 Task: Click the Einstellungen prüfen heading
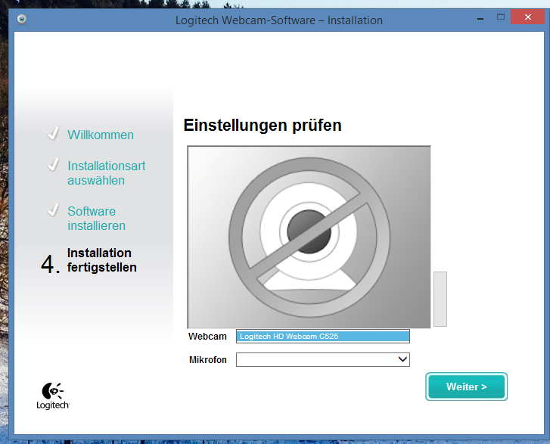263,126
